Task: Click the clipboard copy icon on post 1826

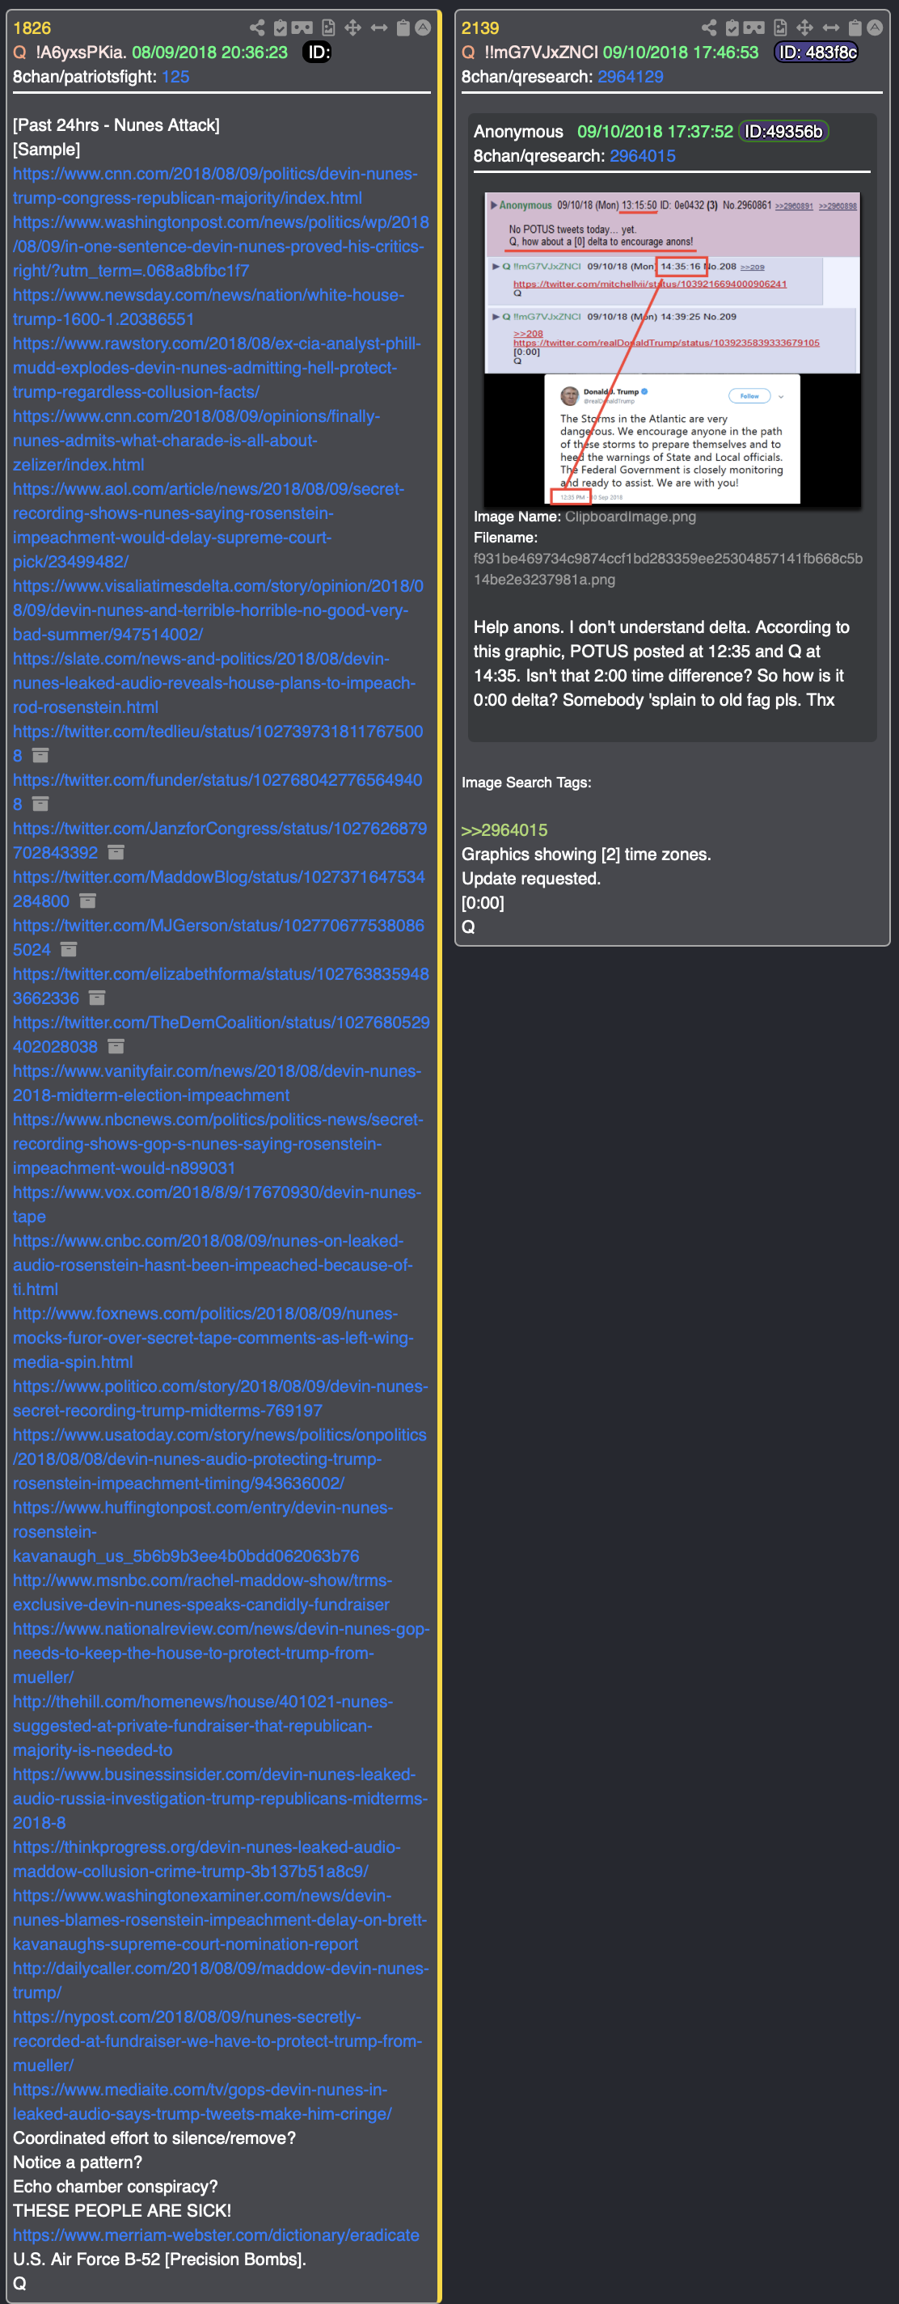Action: pos(403,27)
